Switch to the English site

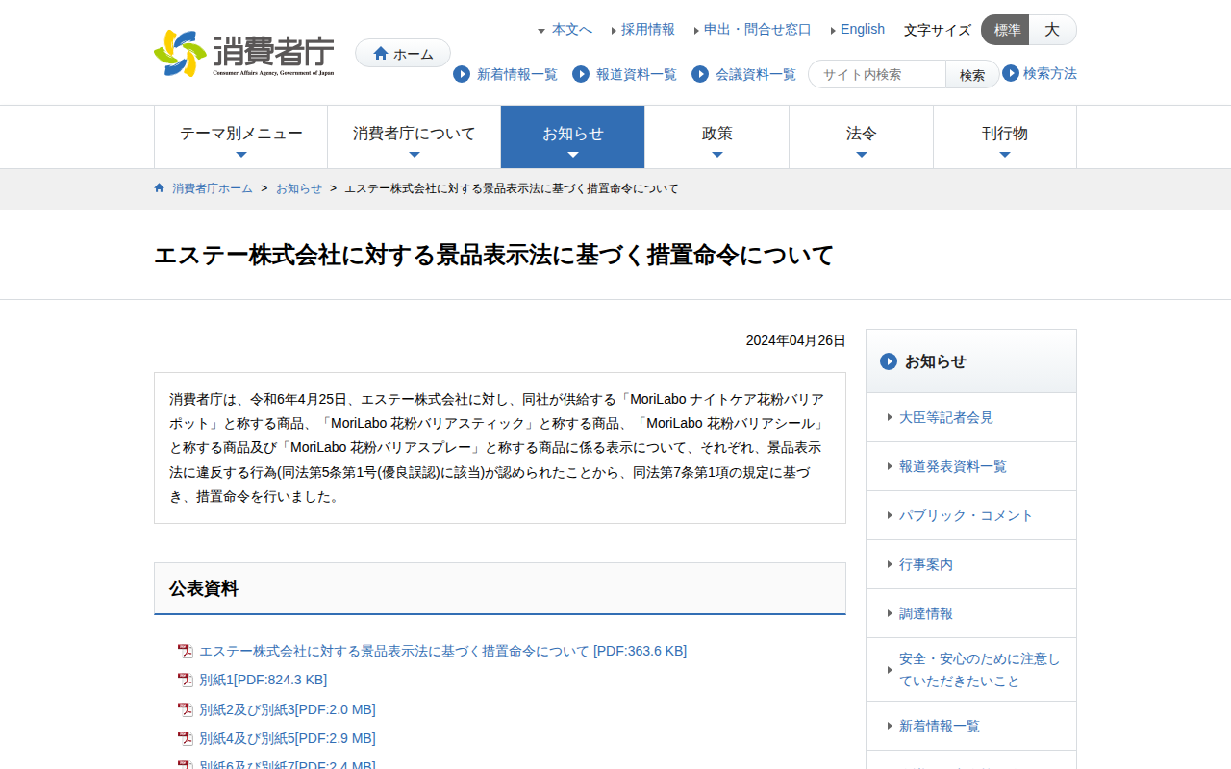pyautogui.click(x=863, y=30)
